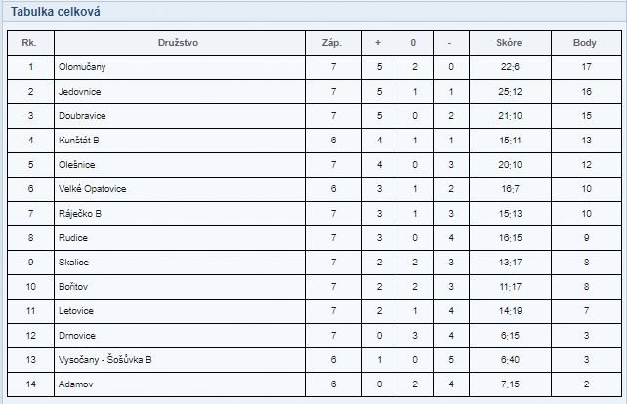Click the Kunštát B team name
Screen dimensions: 627x404
pyautogui.click(x=79, y=141)
